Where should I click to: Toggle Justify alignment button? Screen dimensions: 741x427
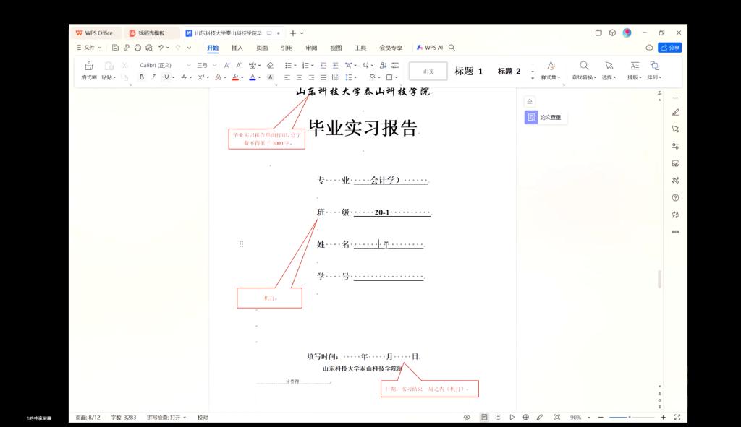(323, 77)
